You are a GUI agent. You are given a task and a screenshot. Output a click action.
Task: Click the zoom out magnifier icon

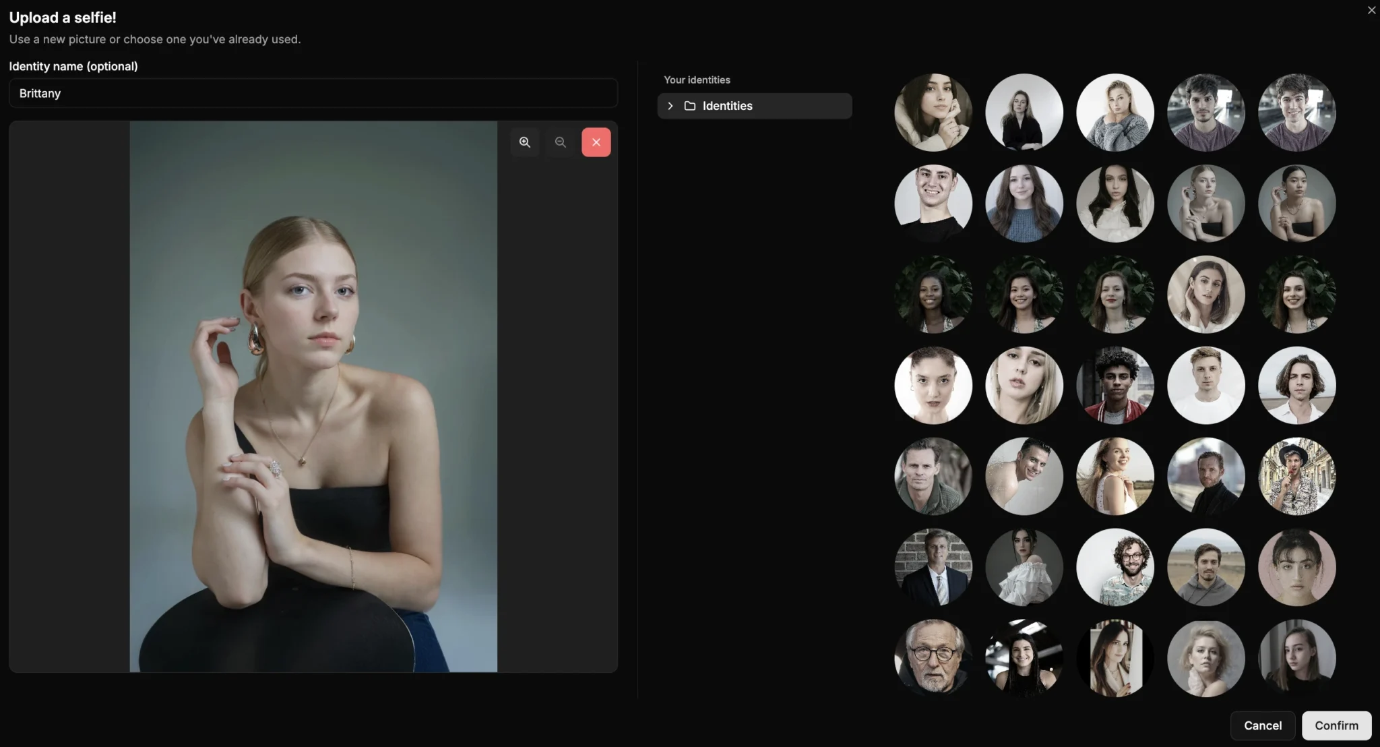point(560,142)
